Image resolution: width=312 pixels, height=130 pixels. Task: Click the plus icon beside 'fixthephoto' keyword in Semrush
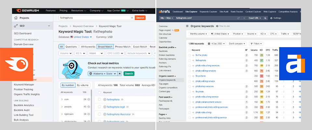coord(105,99)
